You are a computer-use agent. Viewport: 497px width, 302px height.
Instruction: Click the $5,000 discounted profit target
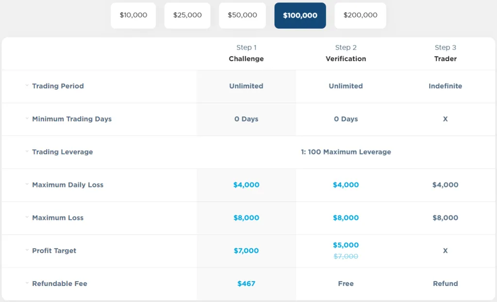pos(346,245)
